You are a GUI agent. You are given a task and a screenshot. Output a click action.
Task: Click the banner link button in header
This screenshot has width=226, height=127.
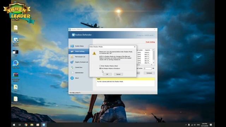tap(145, 35)
